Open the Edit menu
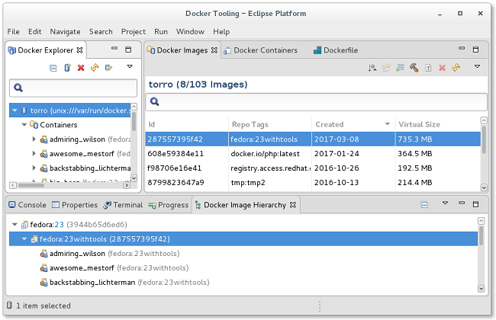 click(35, 31)
